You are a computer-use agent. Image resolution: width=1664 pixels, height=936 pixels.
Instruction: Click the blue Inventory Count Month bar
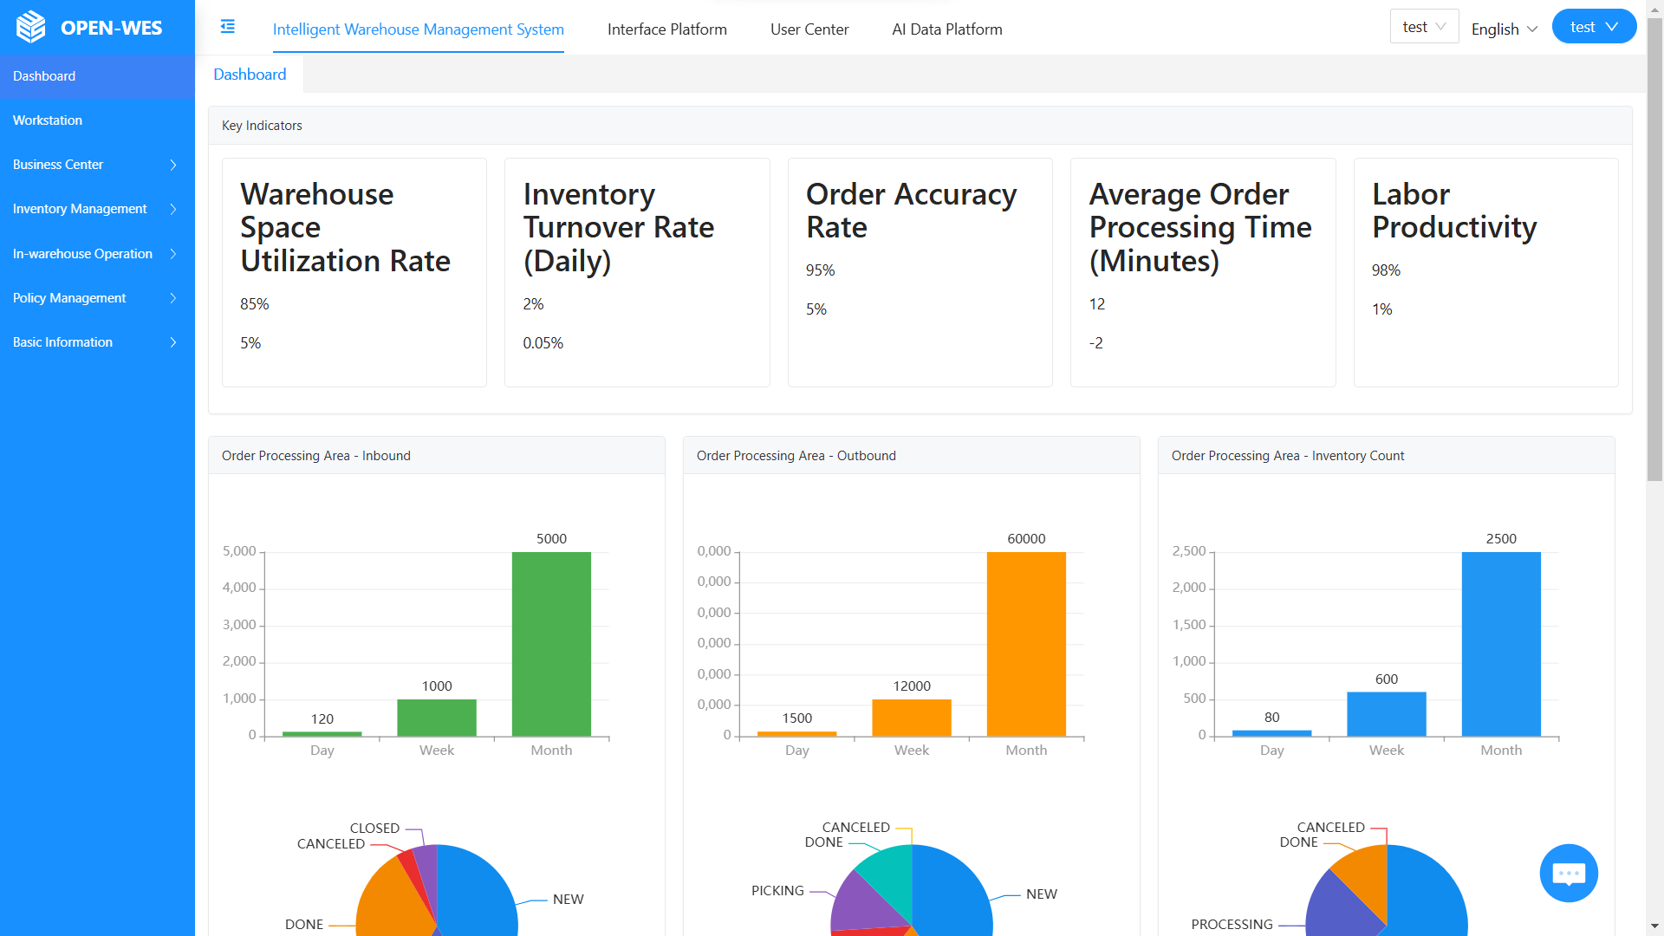coord(1501,644)
